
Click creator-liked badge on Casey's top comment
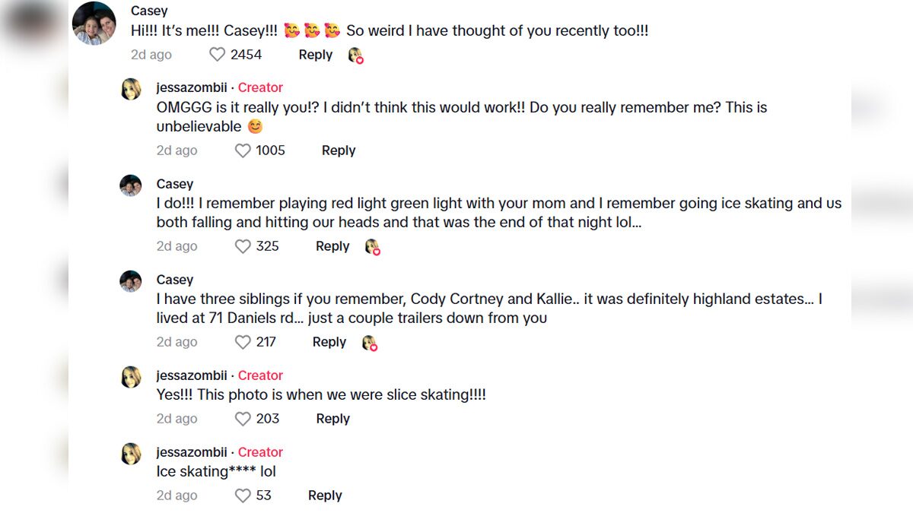(355, 55)
